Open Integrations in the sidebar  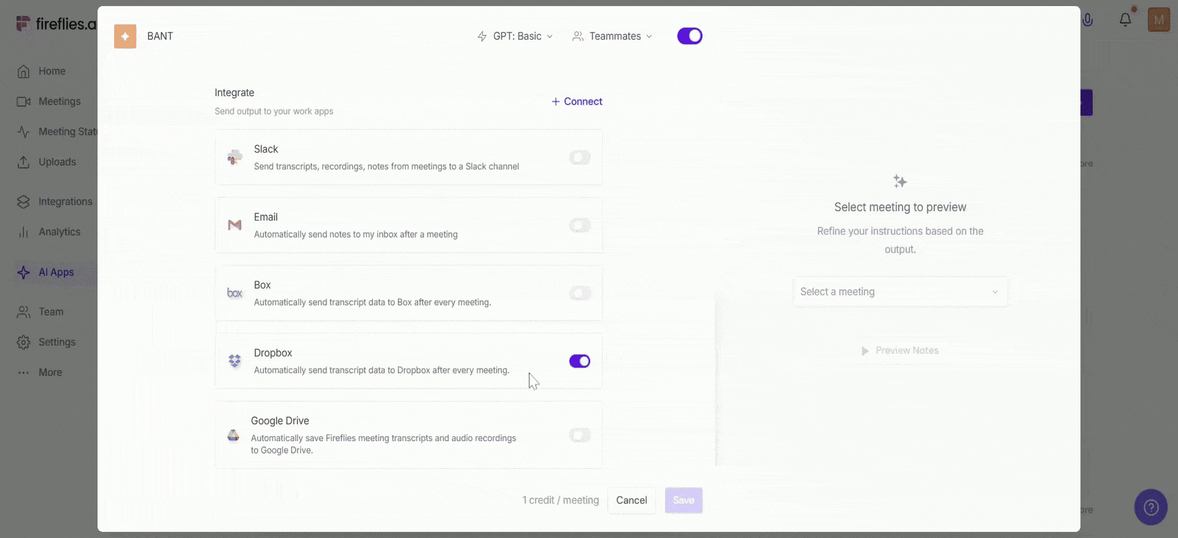[66, 202]
